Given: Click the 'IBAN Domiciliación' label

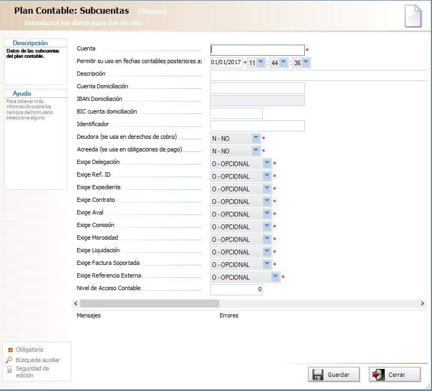Looking at the screenshot, I should tap(99, 99).
